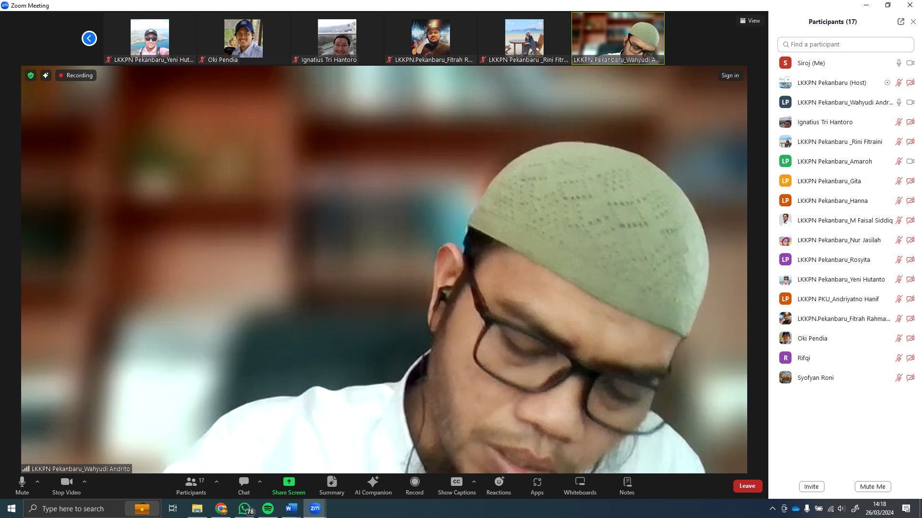Expand video options arrow beside Stop Video

[85, 482]
